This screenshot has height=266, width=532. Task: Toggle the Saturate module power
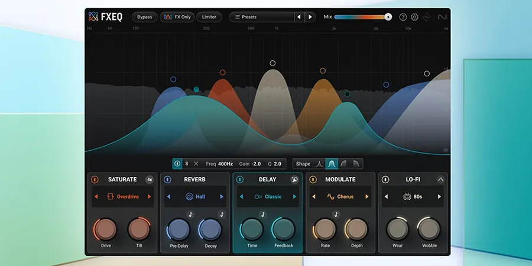tap(95, 180)
